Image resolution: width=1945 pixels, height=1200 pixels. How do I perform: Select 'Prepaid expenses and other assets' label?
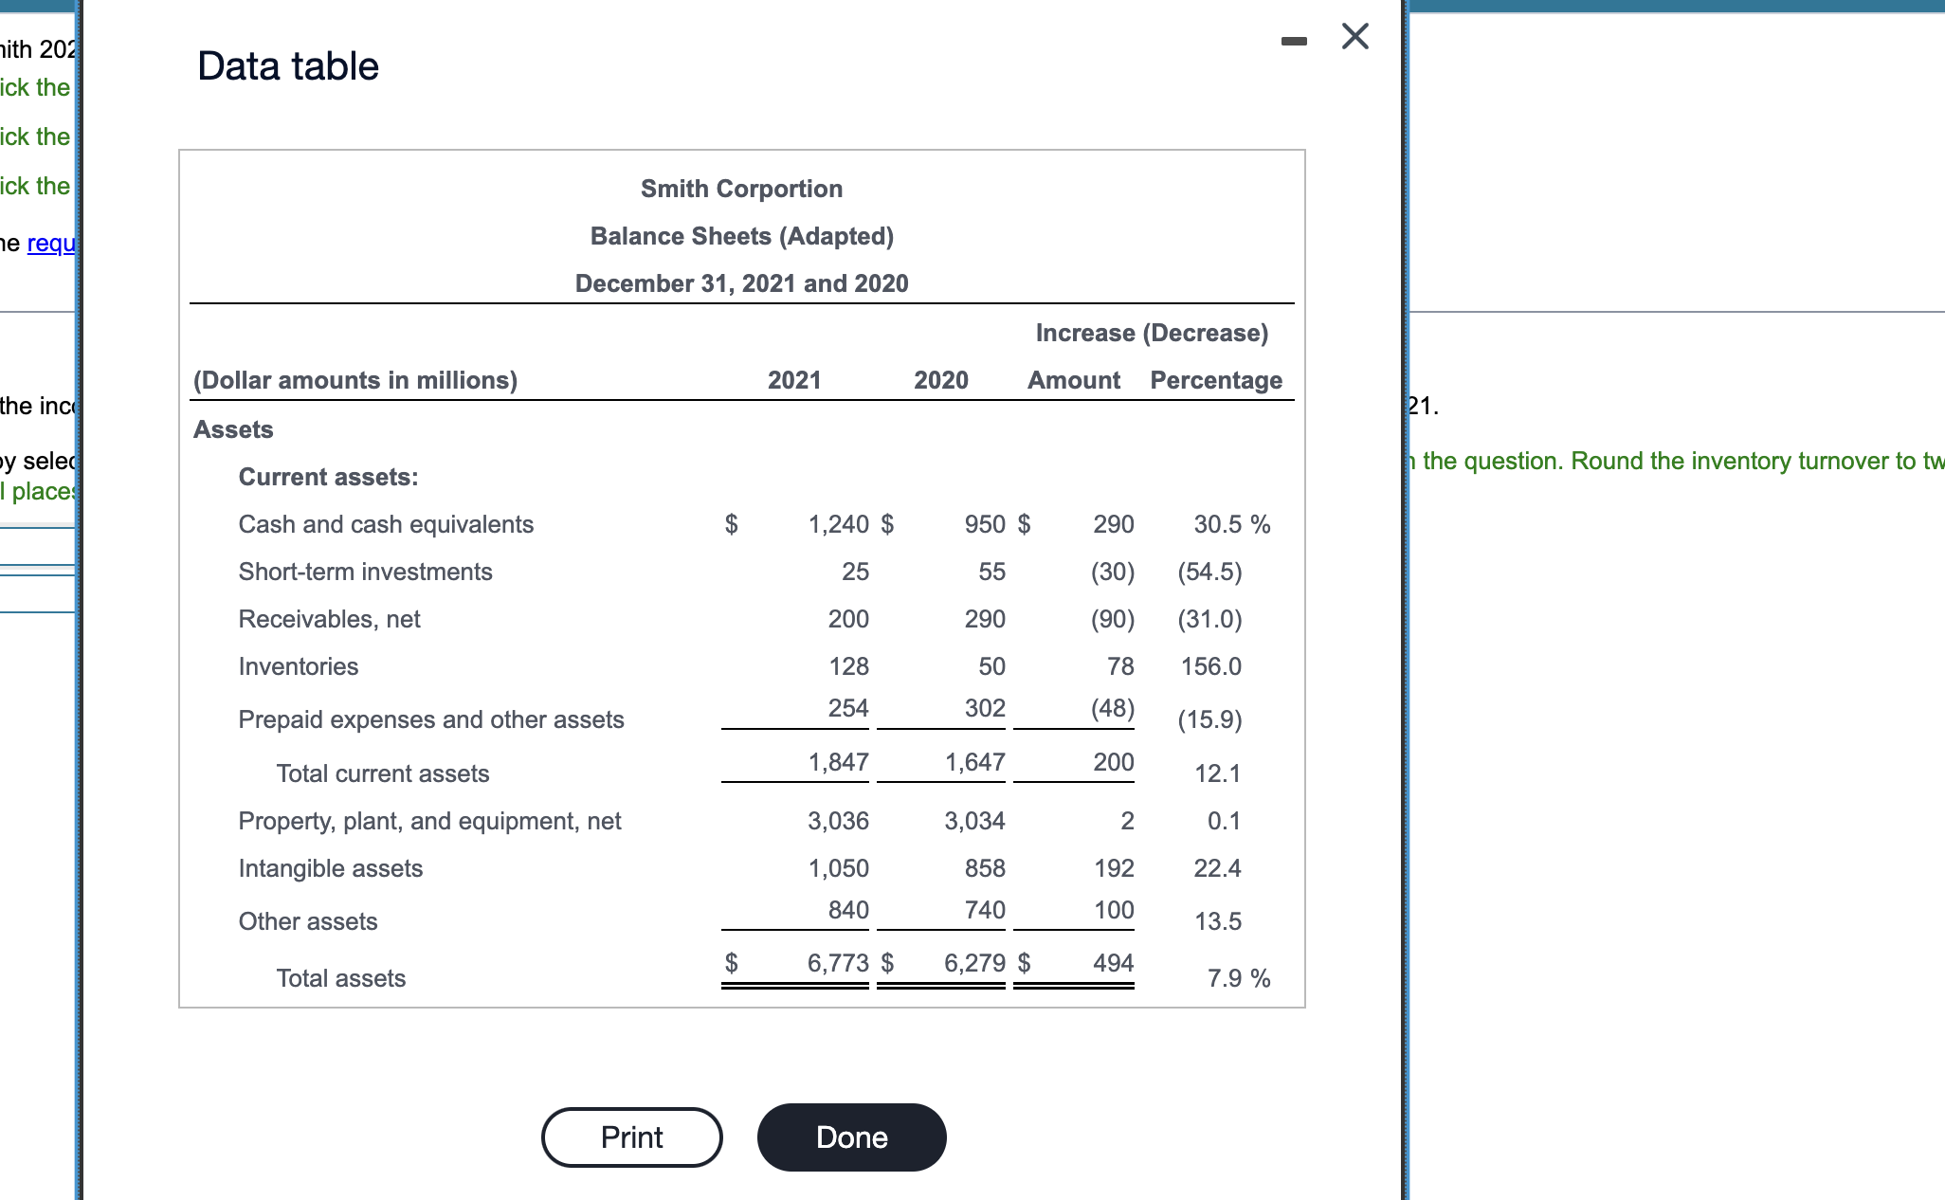[431, 719]
